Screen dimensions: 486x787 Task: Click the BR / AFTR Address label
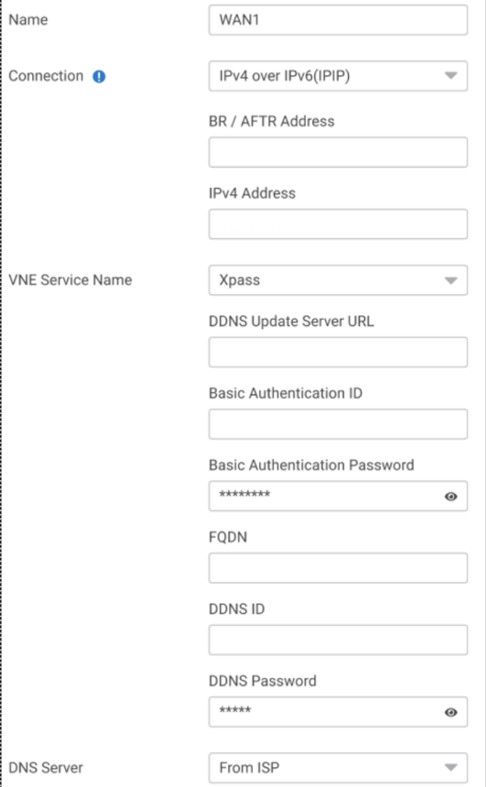tap(271, 121)
